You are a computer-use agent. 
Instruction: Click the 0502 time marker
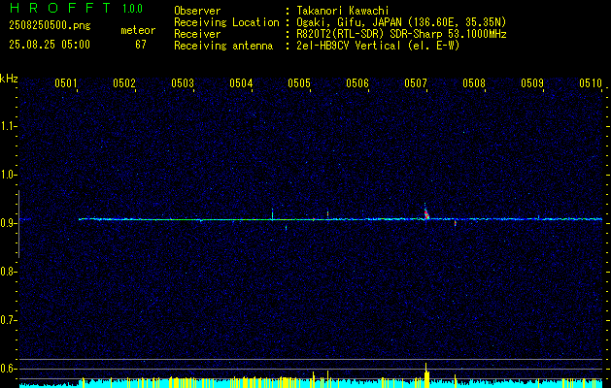click(x=124, y=82)
